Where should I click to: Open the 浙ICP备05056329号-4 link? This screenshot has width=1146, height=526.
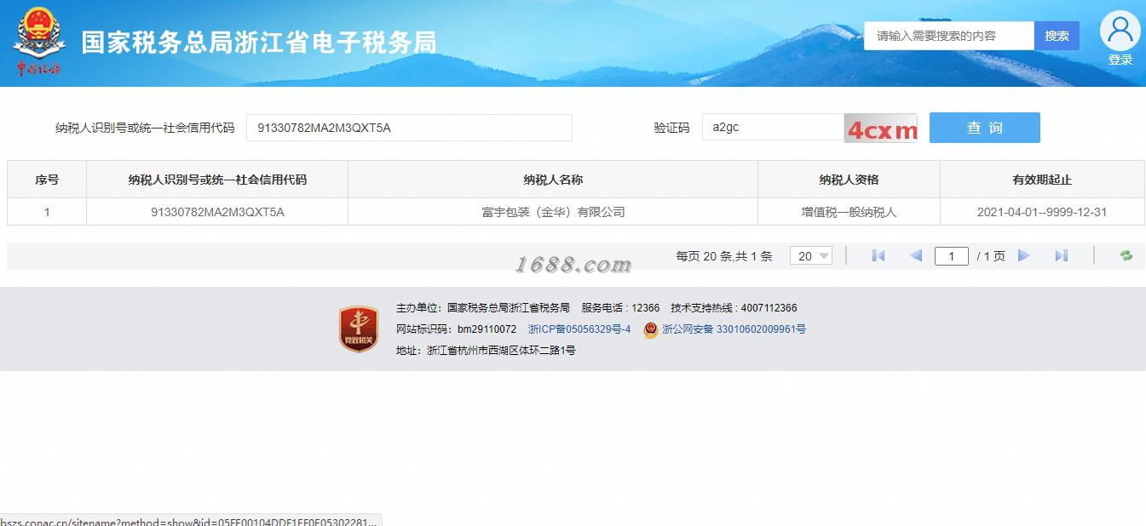click(x=579, y=329)
